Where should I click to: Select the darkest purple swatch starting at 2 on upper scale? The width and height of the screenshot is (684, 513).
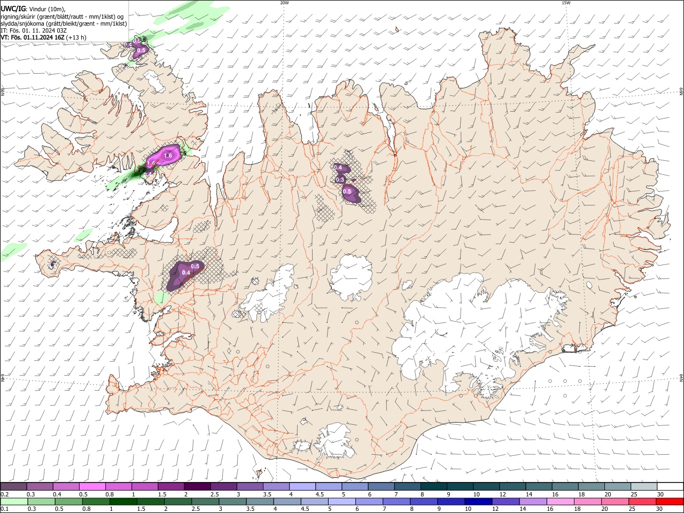(197, 487)
